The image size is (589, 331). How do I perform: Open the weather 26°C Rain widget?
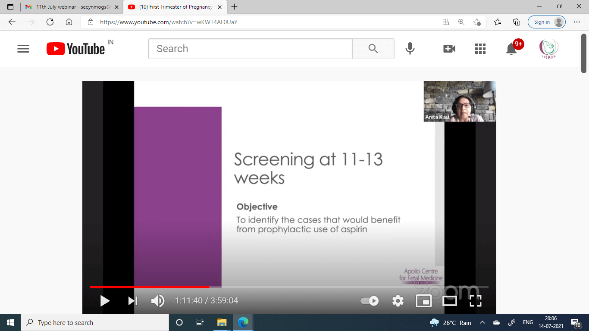(451, 322)
